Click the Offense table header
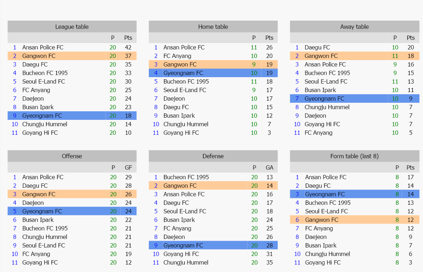Viewport: 423px width, 272px height. [72, 156]
